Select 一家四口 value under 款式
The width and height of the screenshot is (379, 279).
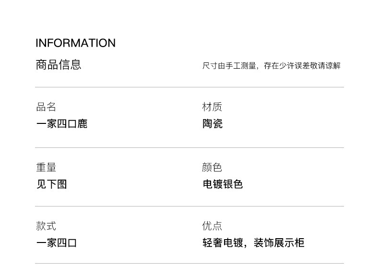pyautogui.click(x=57, y=243)
